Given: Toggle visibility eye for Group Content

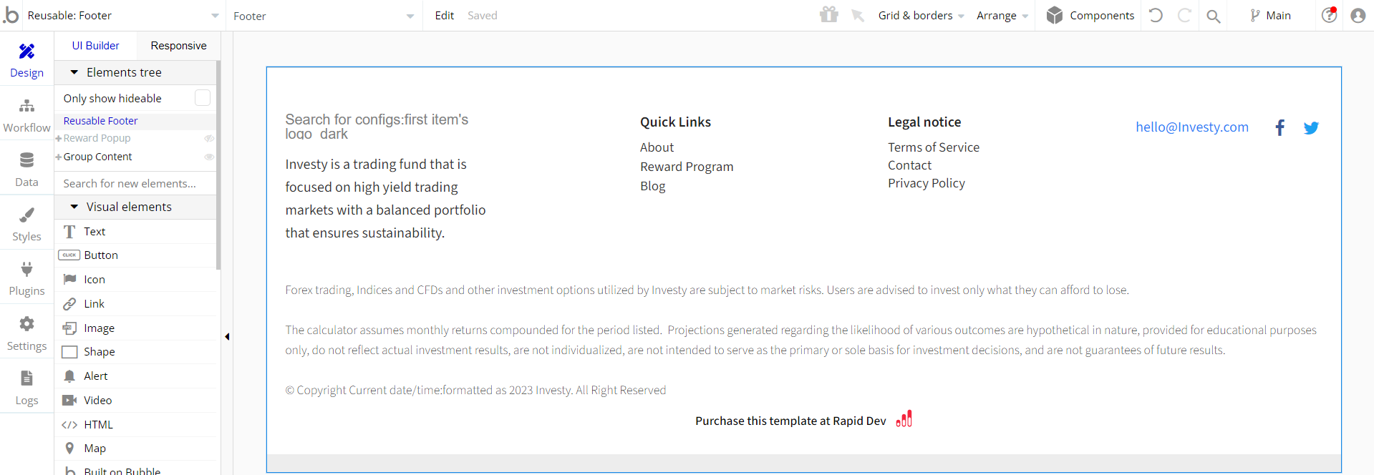Looking at the screenshot, I should (209, 157).
